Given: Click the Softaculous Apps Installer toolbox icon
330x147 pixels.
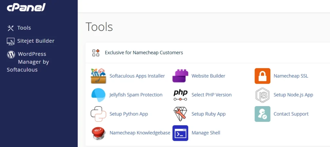Looking at the screenshot, I should (x=98, y=76).
